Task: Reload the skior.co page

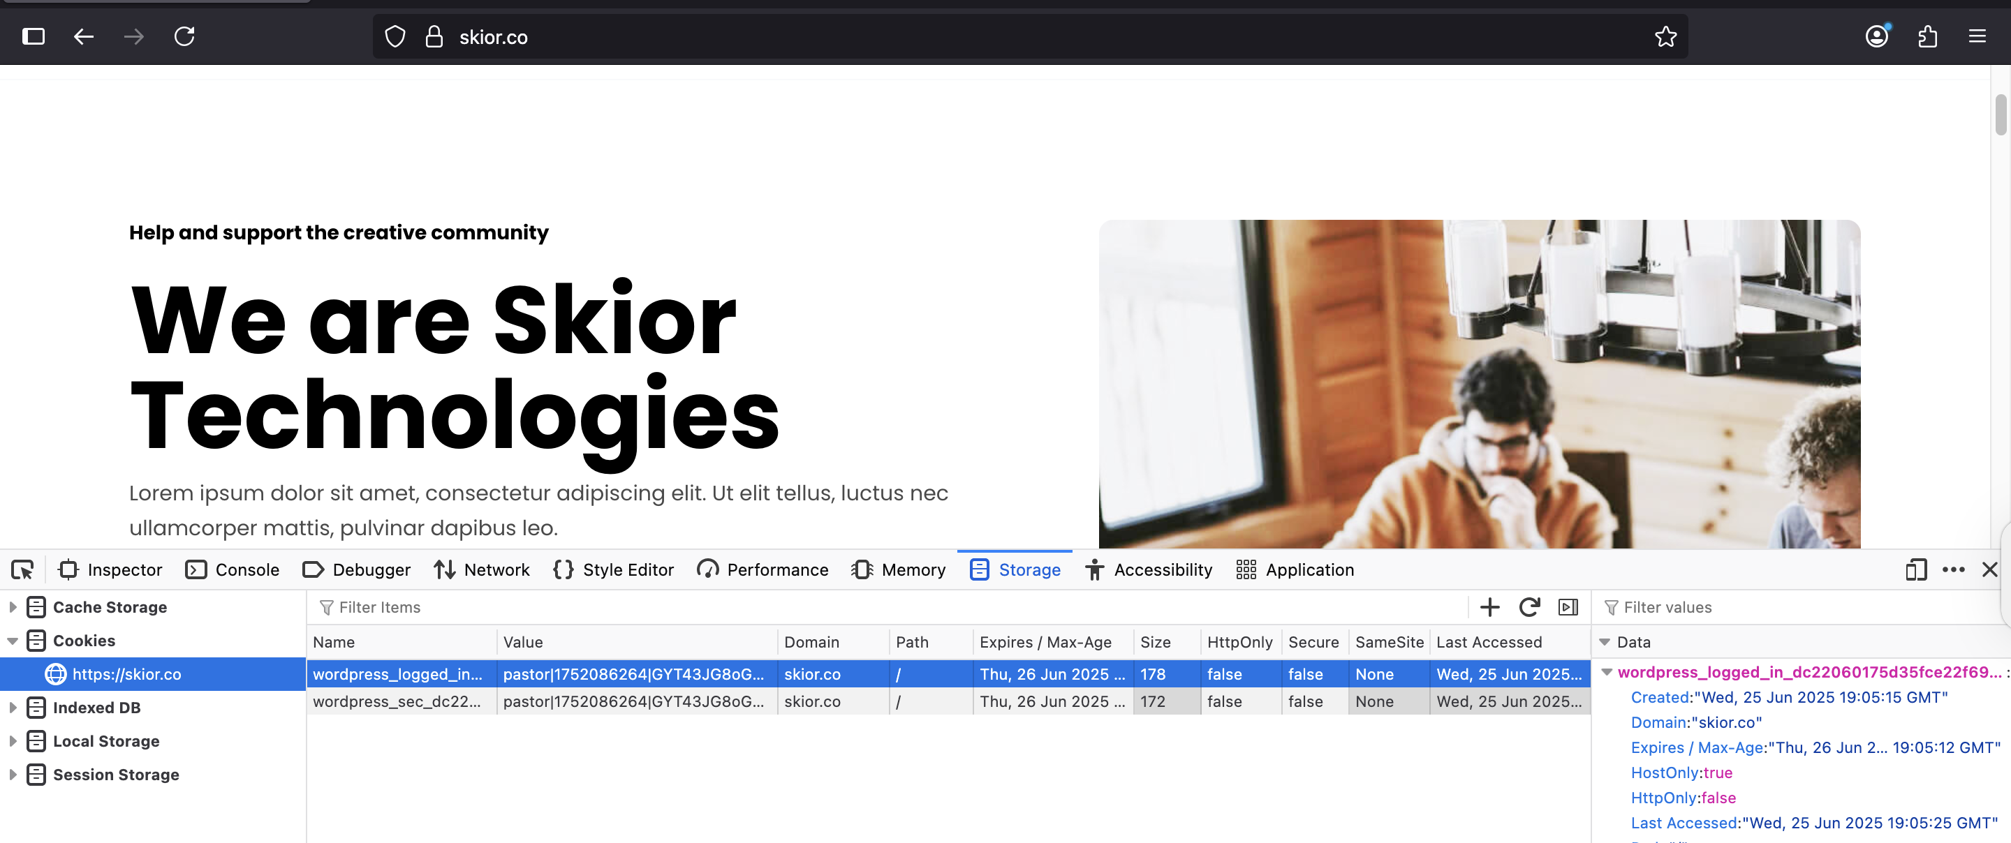Action: [x=184, y=37]
